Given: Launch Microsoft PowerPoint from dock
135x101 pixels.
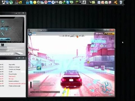Looking at the screenshot, I should (103, 2).
